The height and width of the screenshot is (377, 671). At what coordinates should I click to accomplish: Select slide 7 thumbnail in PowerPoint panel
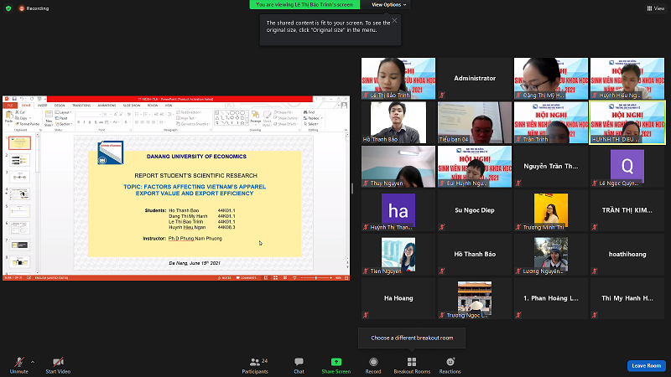pyautogui.click(x=19, y=245)
